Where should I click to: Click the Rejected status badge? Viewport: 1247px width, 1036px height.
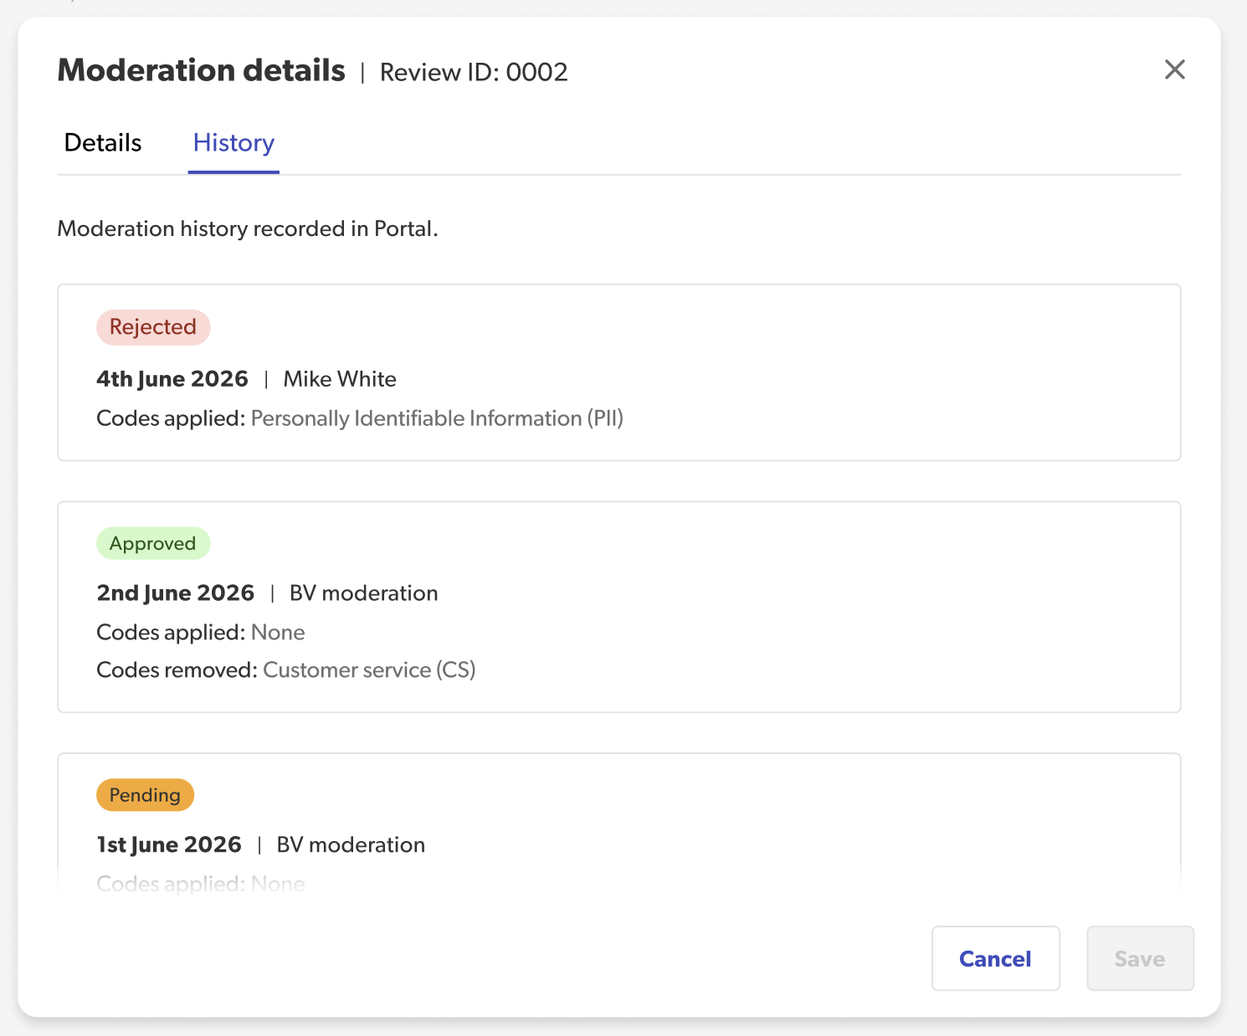point(153,327)
